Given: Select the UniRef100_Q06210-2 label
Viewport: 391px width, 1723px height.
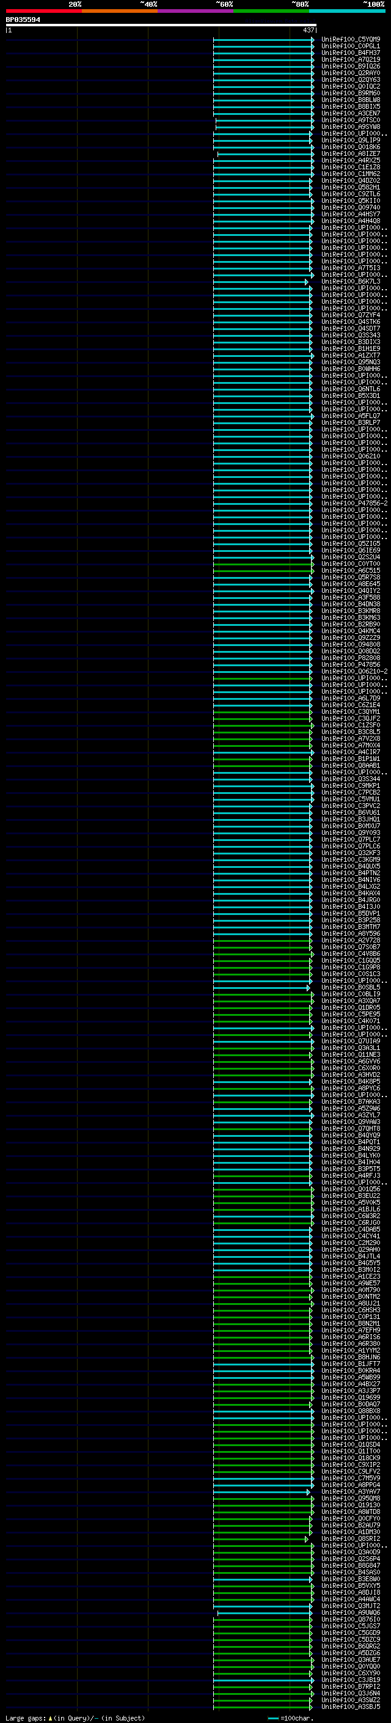Looking at the screenshot, I should click(354, 672).
